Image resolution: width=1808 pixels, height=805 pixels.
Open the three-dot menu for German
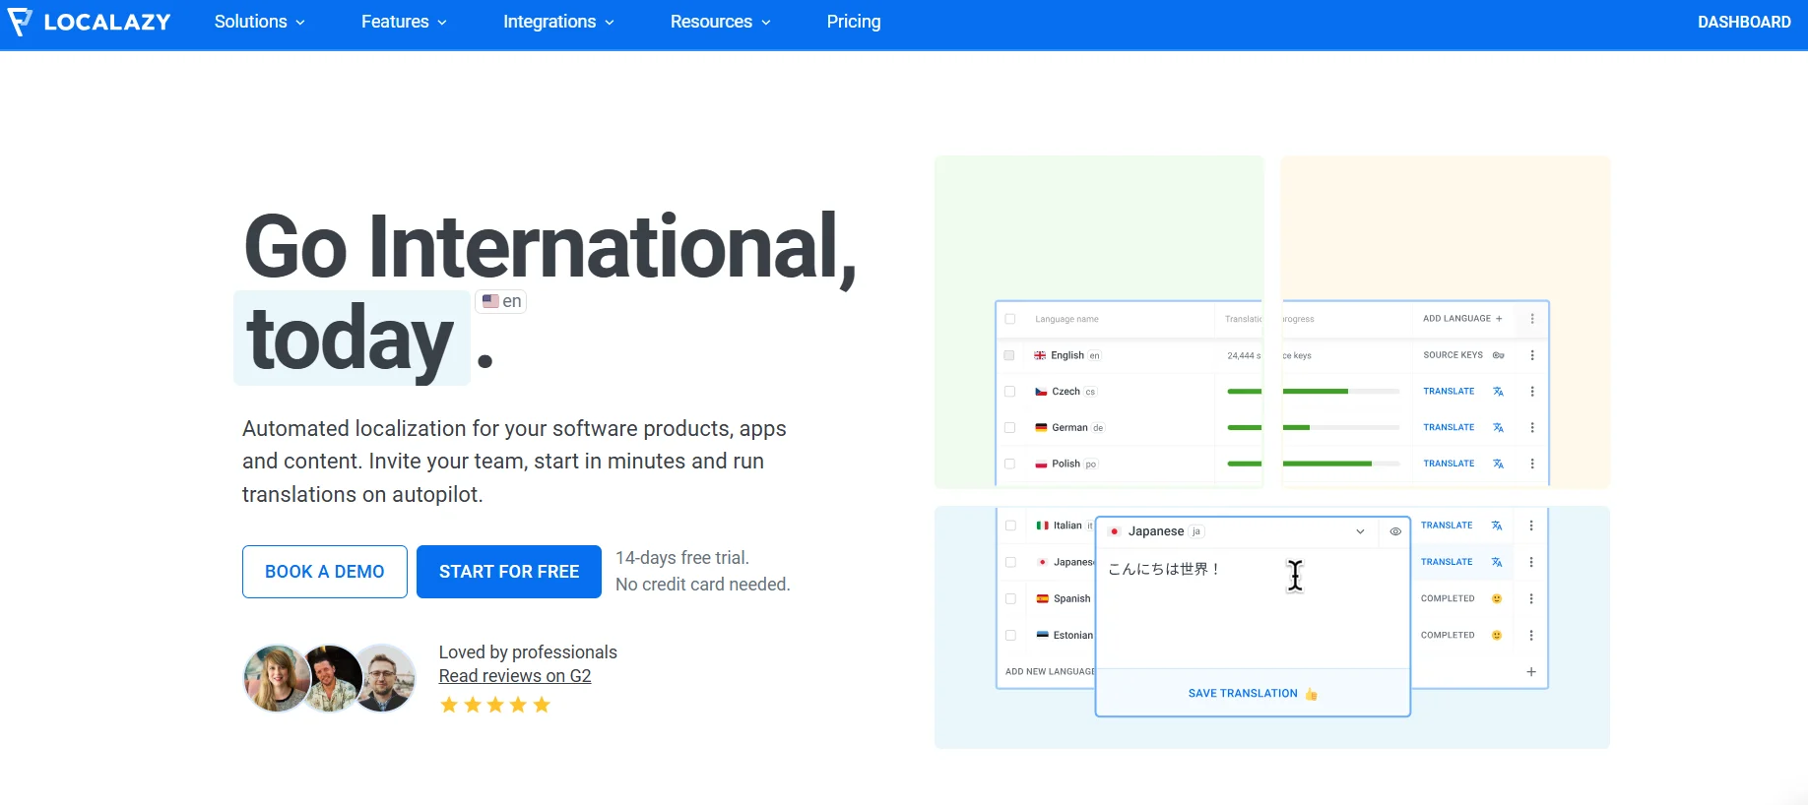(x=1532, y=428)
